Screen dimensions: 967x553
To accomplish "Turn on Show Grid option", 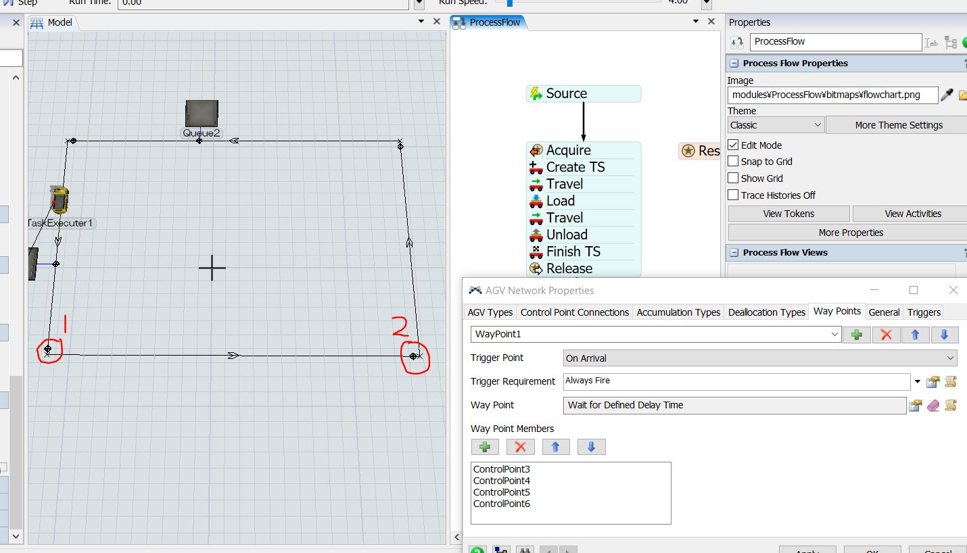I will click(733, 178).
